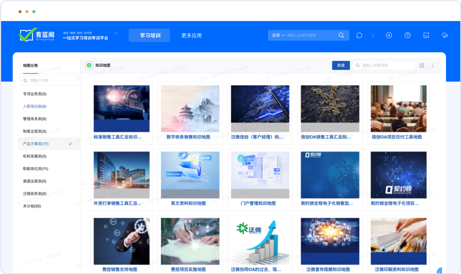The height and width of the screenshot is (274, 461).
Task: Click the Qinglange logo
Action: click(x=36, y=35)
